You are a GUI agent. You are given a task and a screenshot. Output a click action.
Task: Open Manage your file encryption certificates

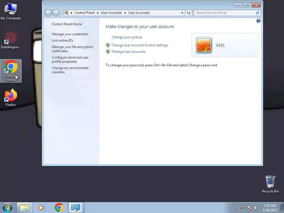[x=72, y=49]
